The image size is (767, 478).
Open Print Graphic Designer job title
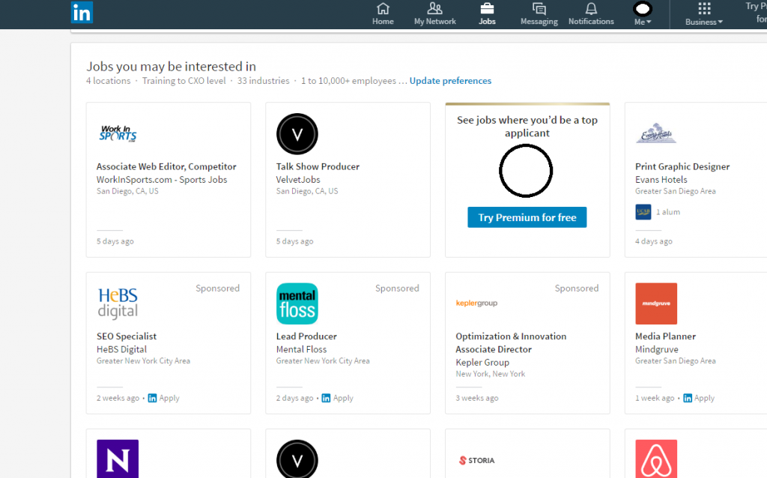(682, 166)
